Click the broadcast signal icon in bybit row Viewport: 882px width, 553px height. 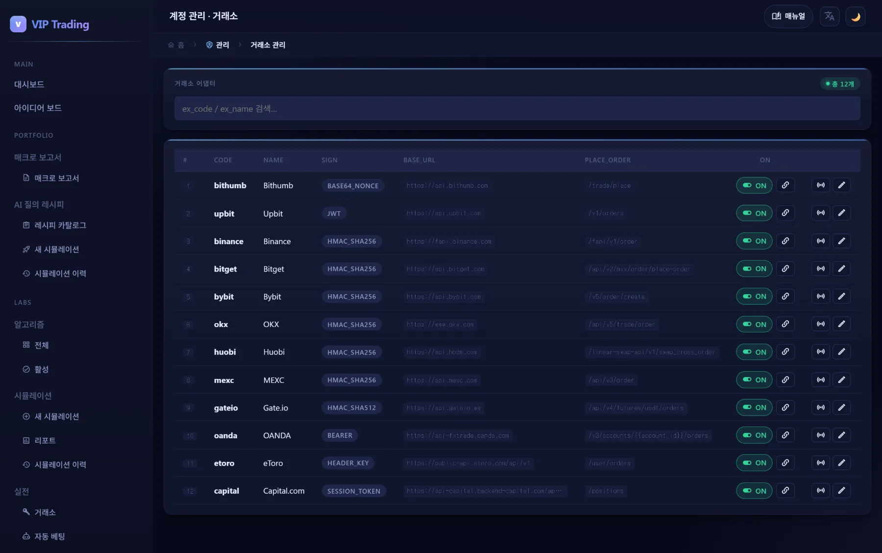(821, 297)
